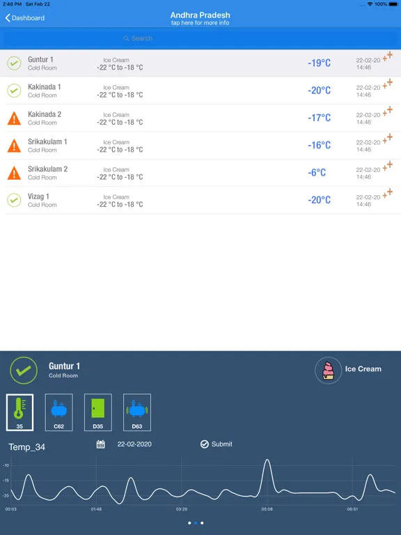This screenshot has height=535, width=401.
Task: Click the Temp_34 chart label
Action: pyautogui.click(x=27, y=447)
